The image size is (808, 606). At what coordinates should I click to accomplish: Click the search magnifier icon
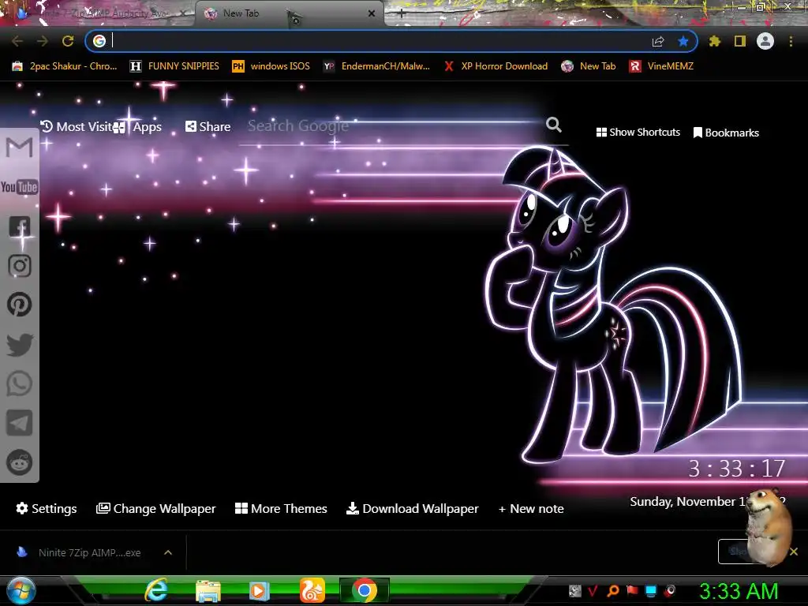click(x=553, y=125)
